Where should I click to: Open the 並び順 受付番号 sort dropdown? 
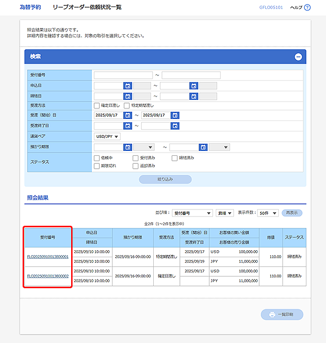[192, 213]
